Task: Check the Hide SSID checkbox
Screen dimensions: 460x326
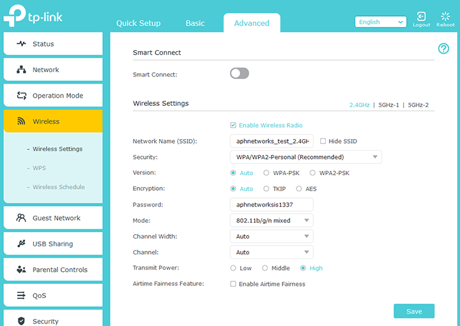Action: coord(323,141)
